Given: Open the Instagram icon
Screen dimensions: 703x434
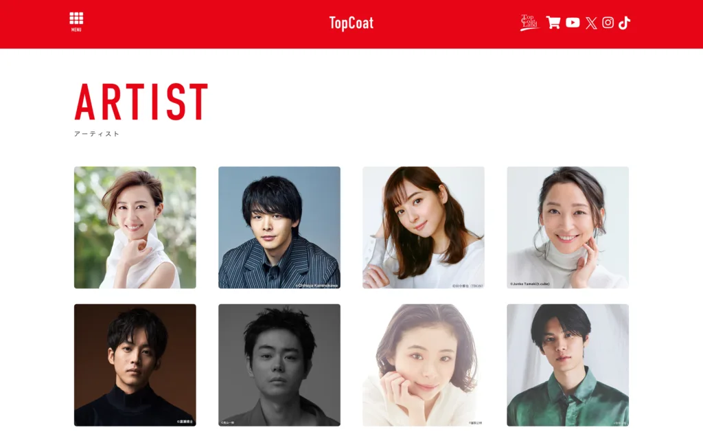Looking at the screenshot, I should 608,23.
